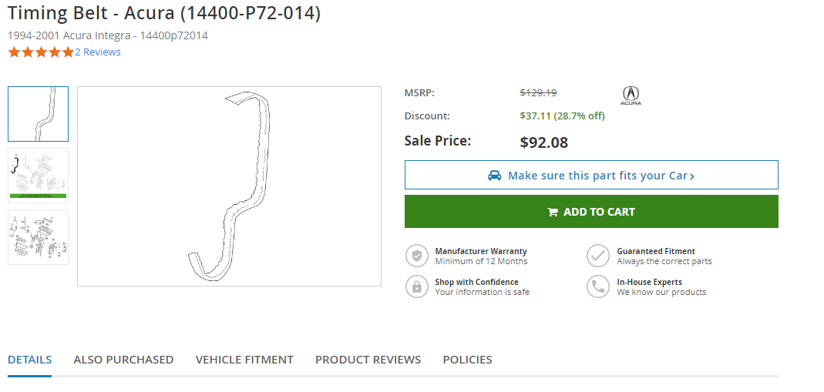The width and height of the screenshot is (824, 392).
Task: Click the Acura brand logo
Action: (631, 95)
